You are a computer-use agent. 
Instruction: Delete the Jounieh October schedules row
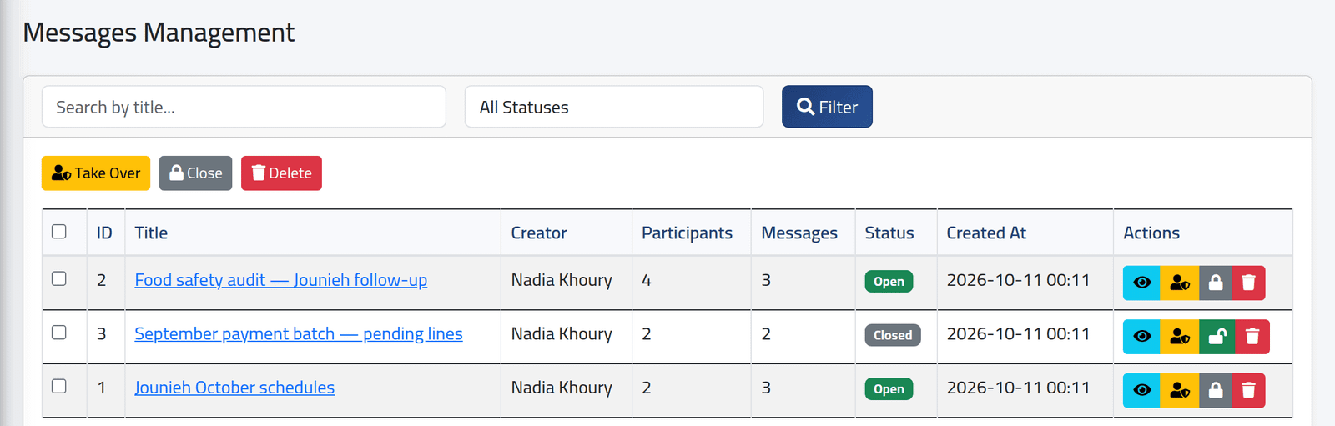1248,390
